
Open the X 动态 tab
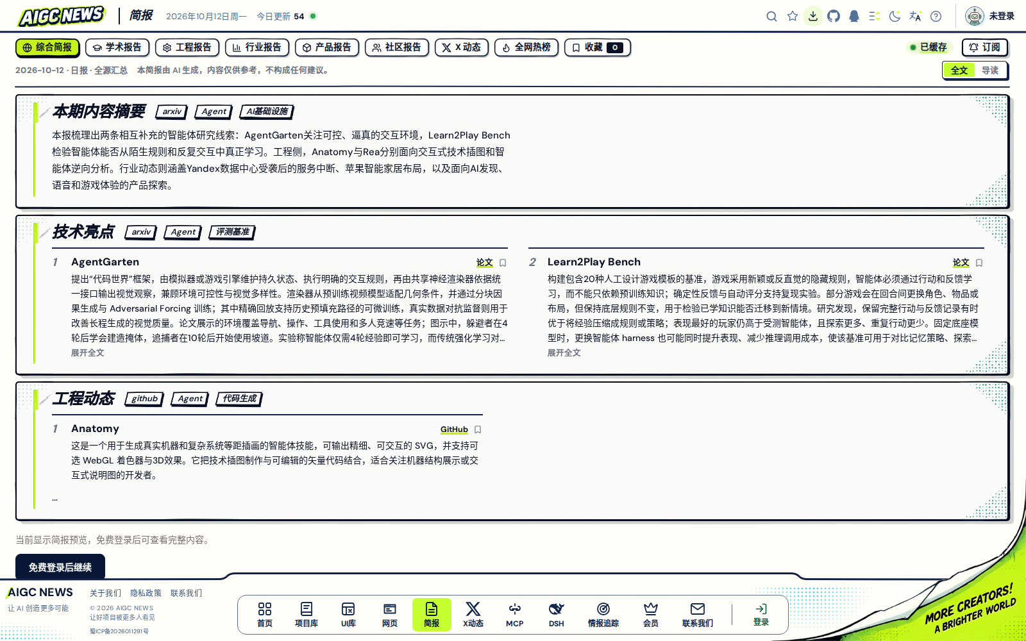[462, 47]
